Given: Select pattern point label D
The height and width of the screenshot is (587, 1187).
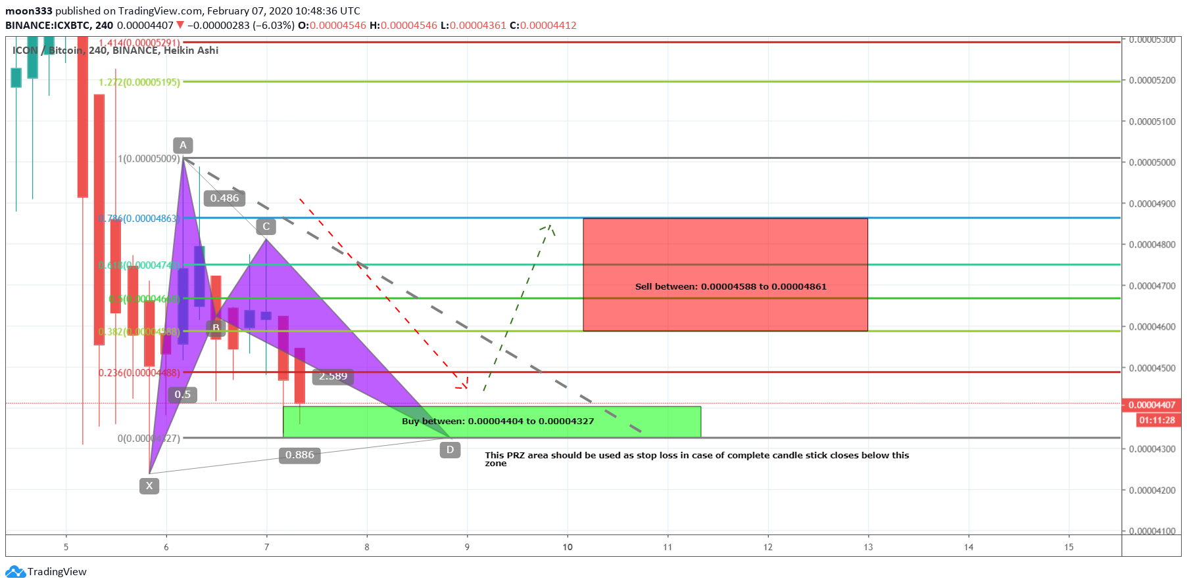Looking at the screenshot, I should pyautogui.click(x=450, y=450).
